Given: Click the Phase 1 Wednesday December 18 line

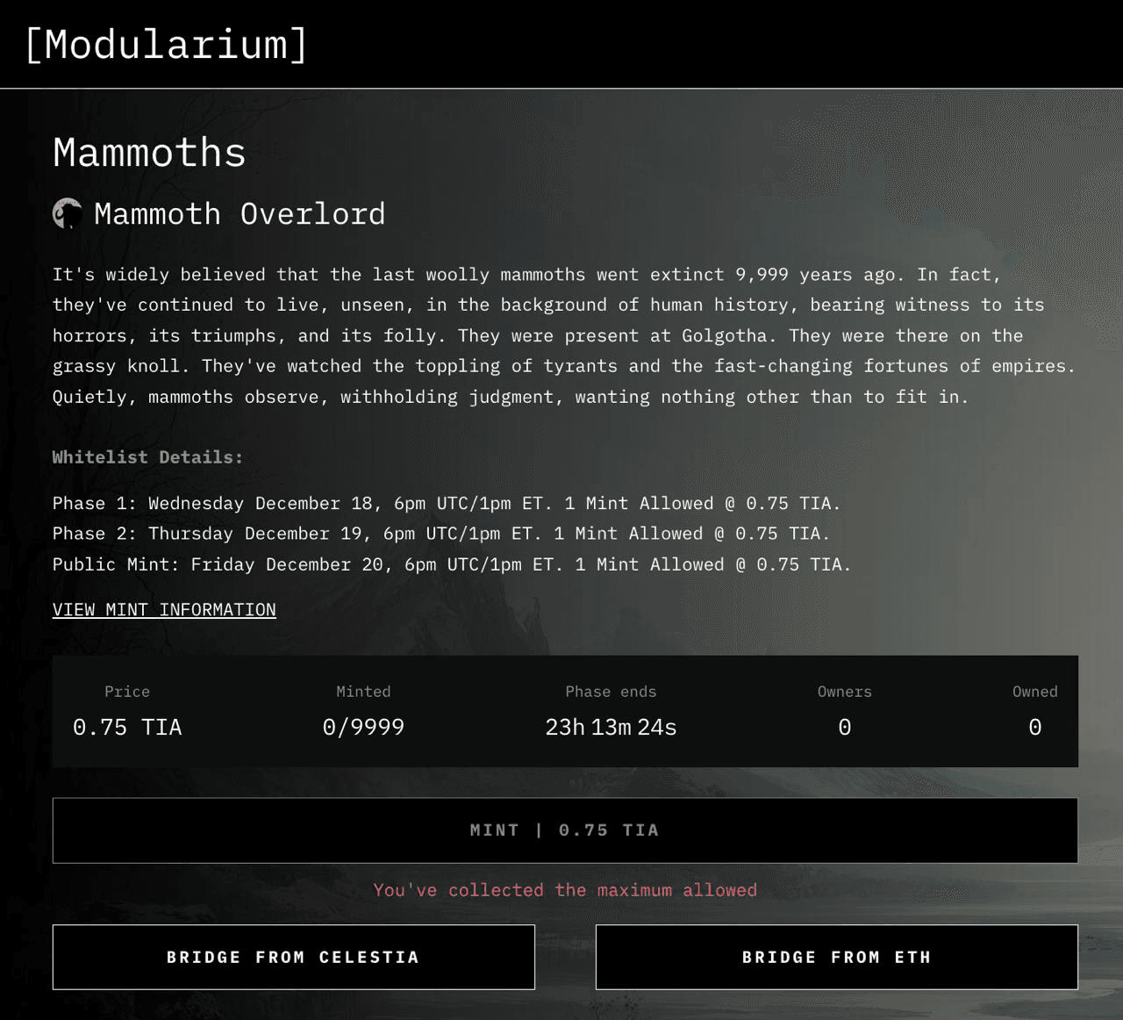Looking at the screenshot, I should click(447, 503).
